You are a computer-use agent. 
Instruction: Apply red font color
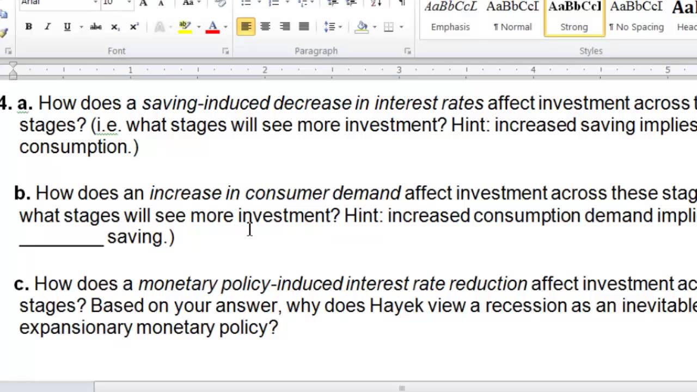212,27
